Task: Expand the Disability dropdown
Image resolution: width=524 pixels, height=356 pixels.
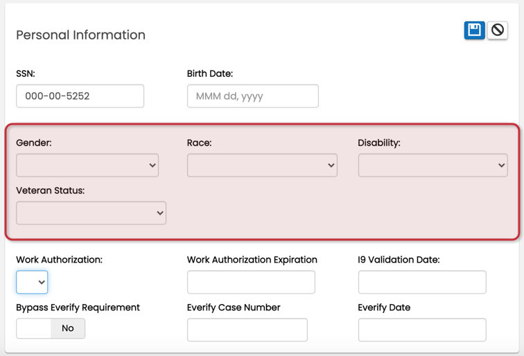Action: click(x=433, y=166)
